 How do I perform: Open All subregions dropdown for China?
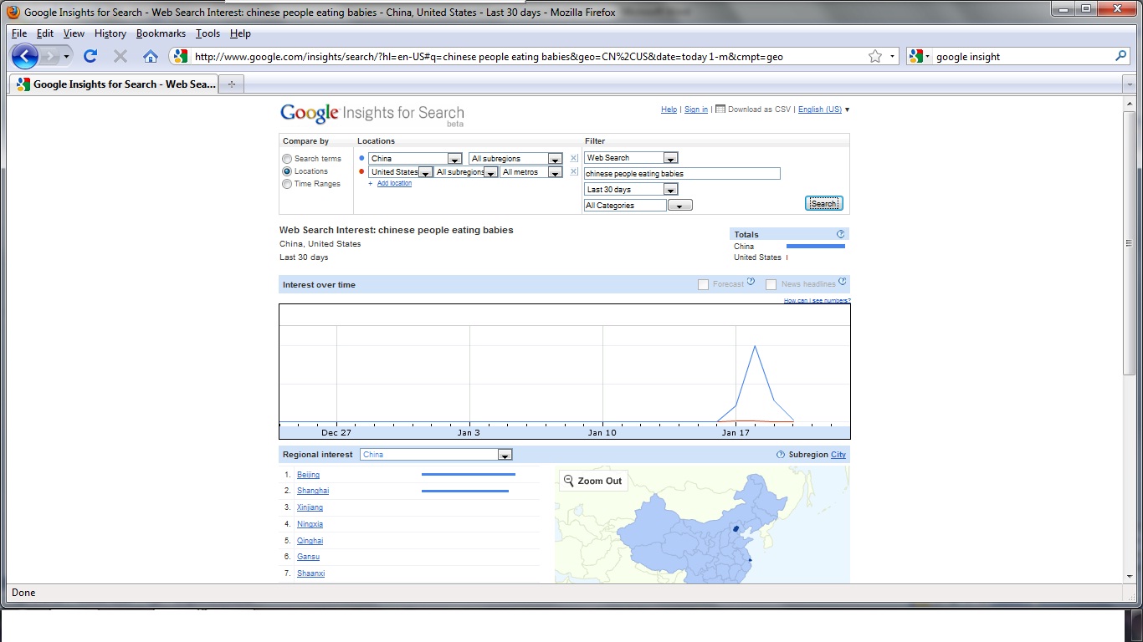515,159
